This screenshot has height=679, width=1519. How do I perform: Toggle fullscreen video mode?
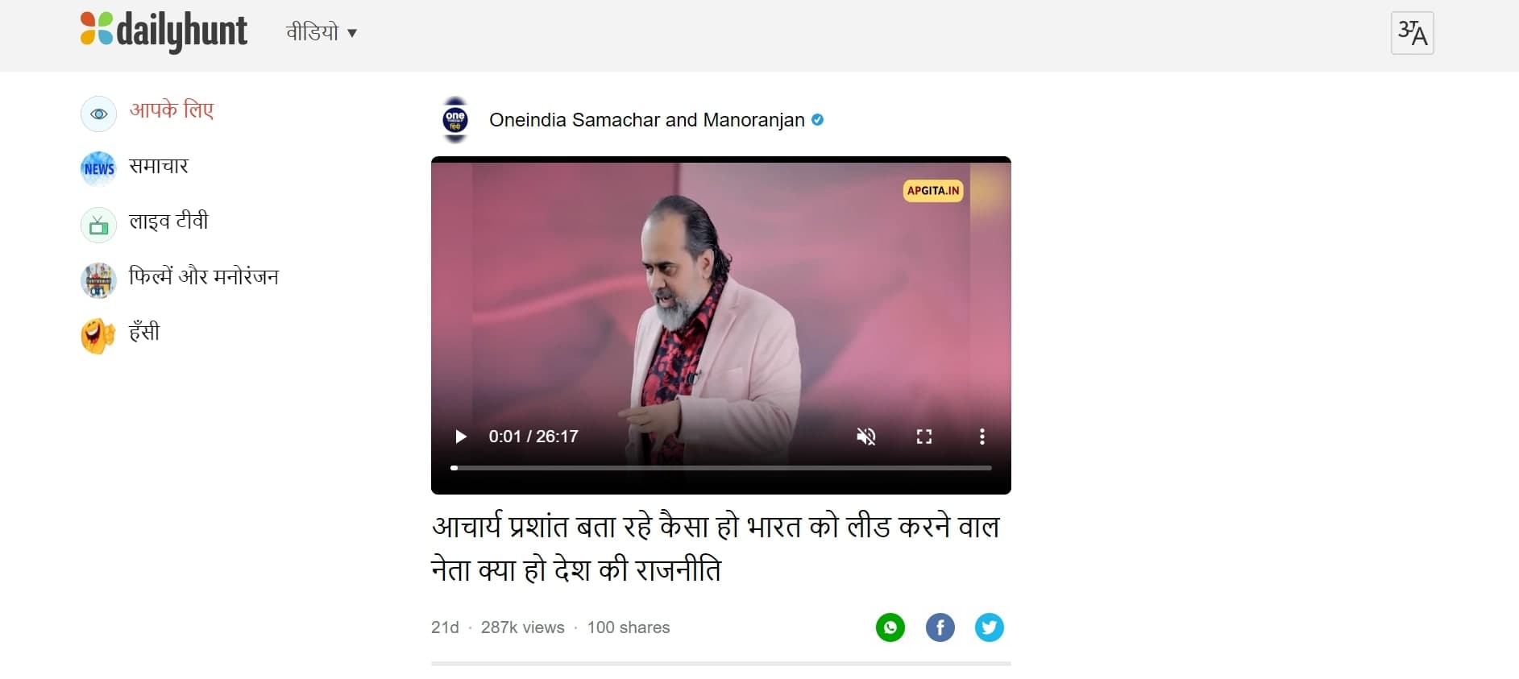coord(924,437)
